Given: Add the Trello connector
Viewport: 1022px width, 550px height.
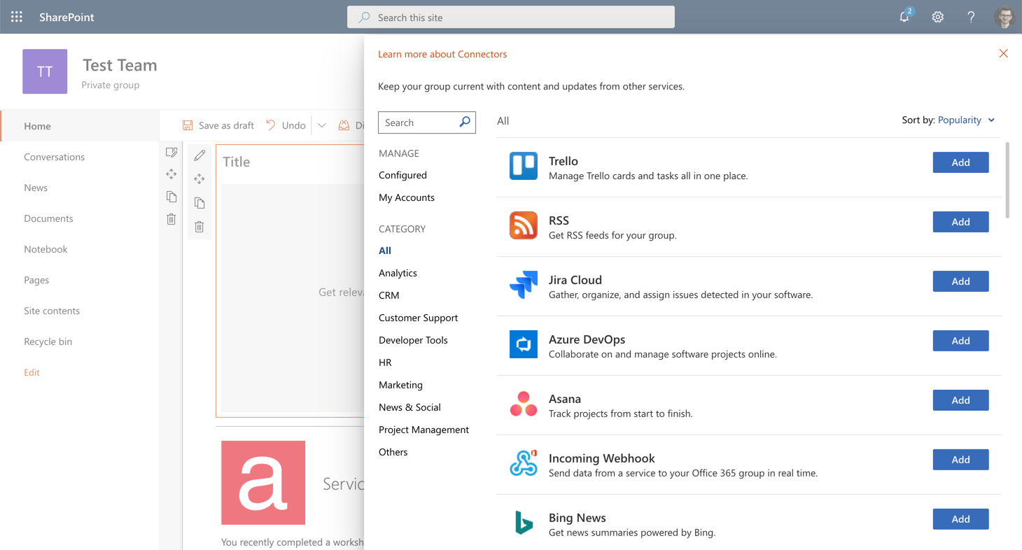Looking at the screenshot, I should point(960,162).
